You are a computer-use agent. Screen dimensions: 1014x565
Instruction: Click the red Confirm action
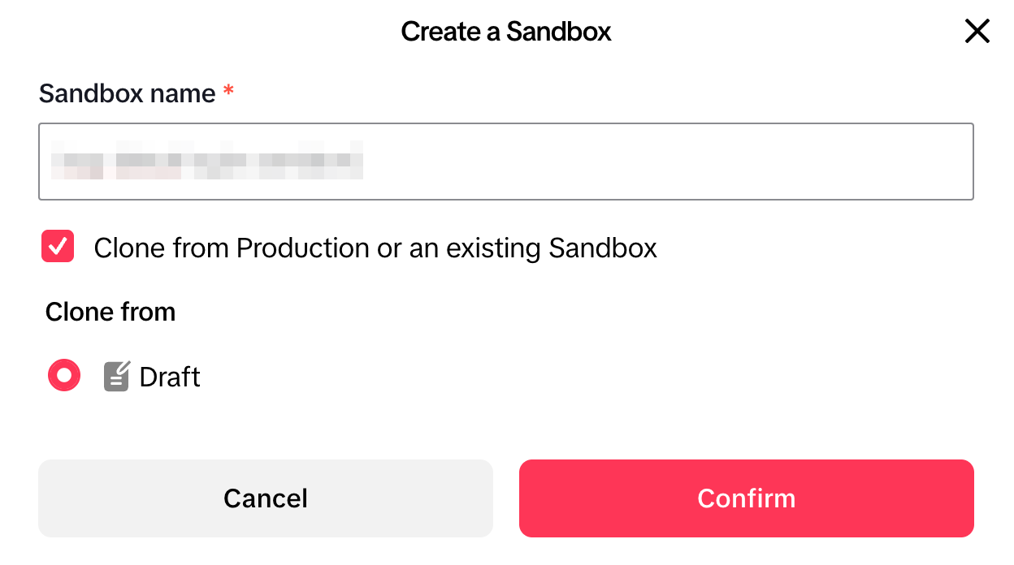pos(746,498)
